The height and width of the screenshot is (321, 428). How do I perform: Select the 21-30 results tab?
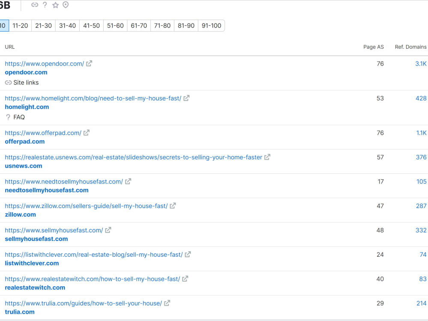coord(43,26)
